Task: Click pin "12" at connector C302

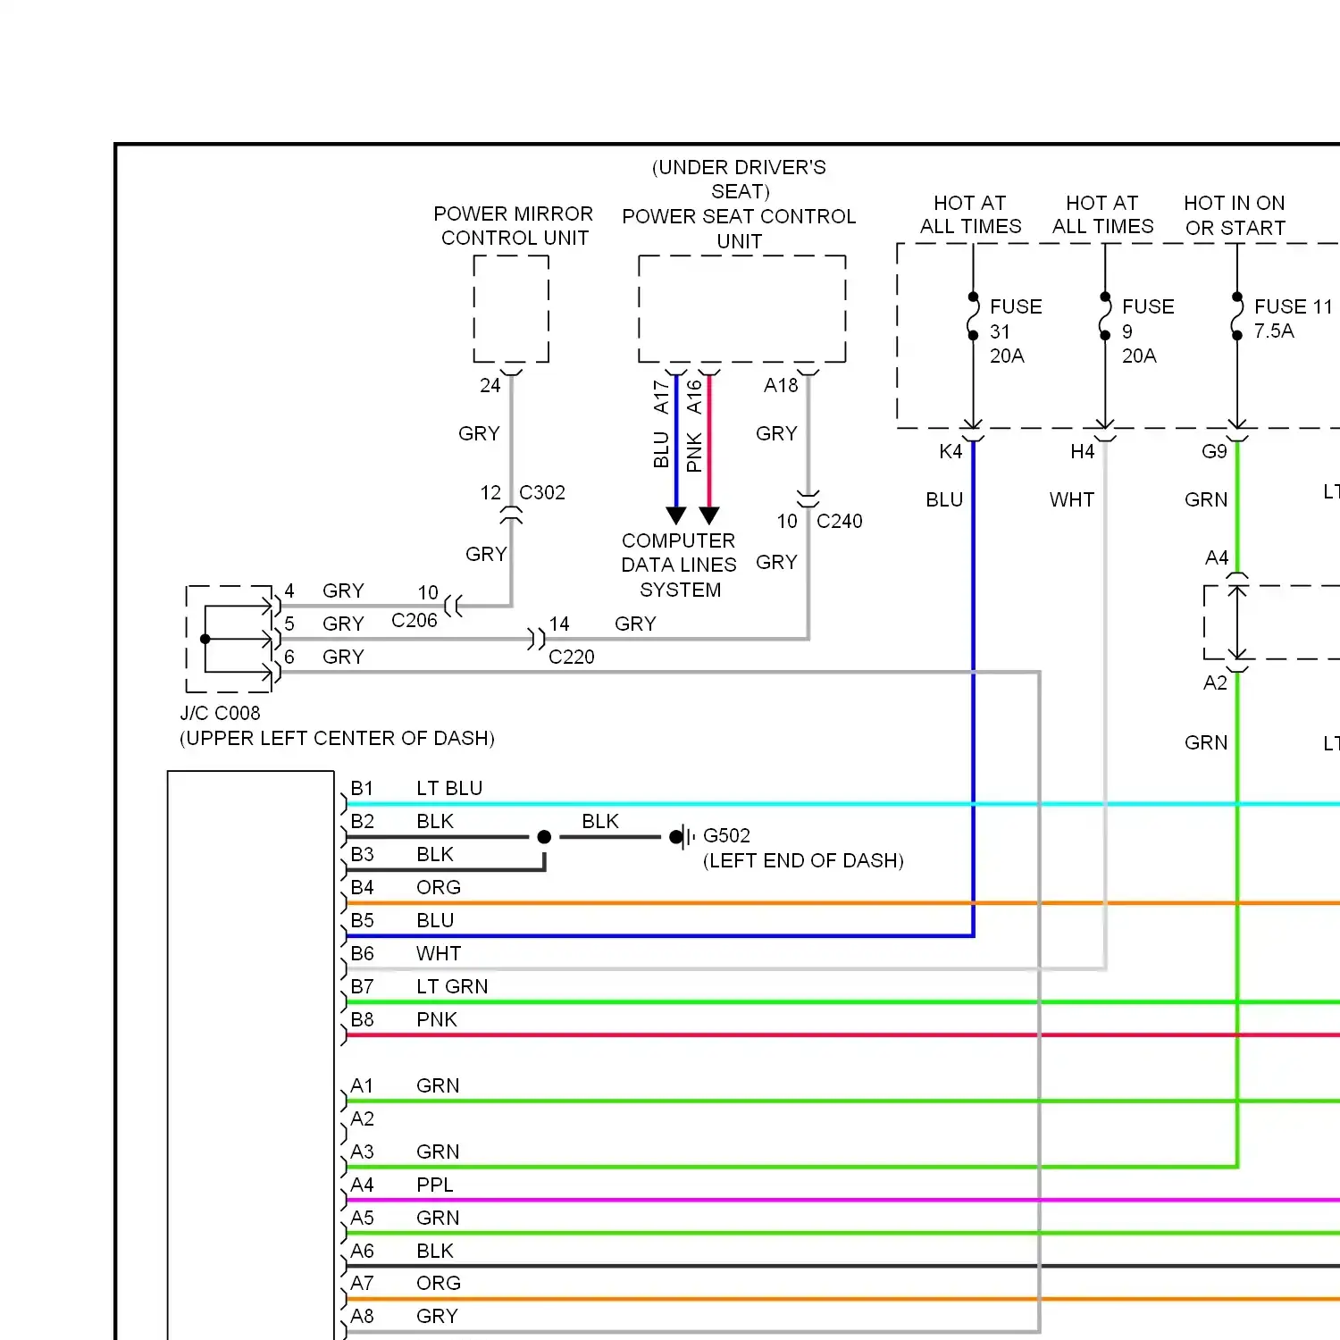Action: [x=490, y=492]
